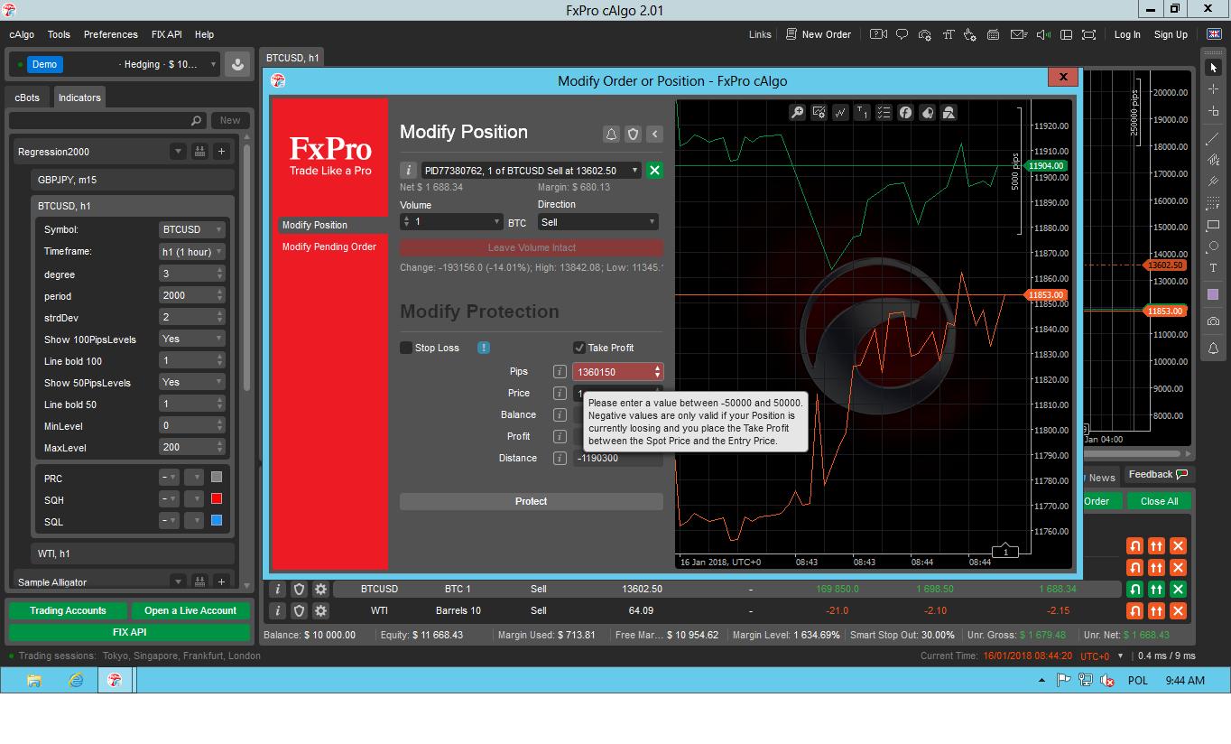The image size is (1231, 744).
Task: Select the Fibonacci retracement drawing tool
Action: [x=1213, y=203]
